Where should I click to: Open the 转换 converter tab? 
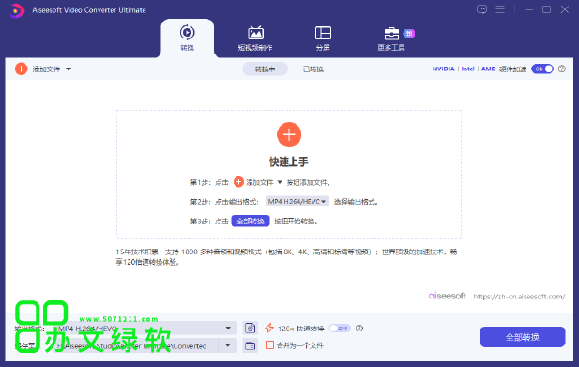(x=188, y=38)
